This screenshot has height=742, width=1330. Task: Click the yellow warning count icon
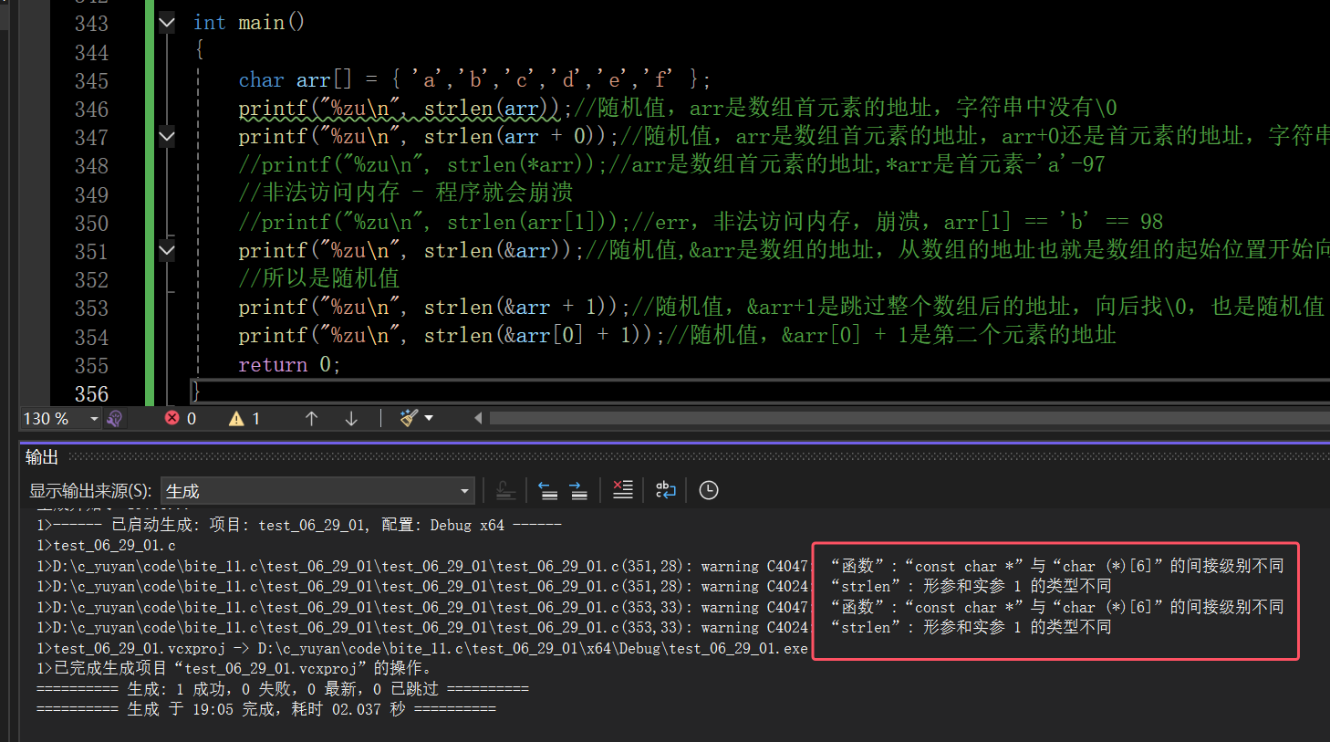(236, 418)
